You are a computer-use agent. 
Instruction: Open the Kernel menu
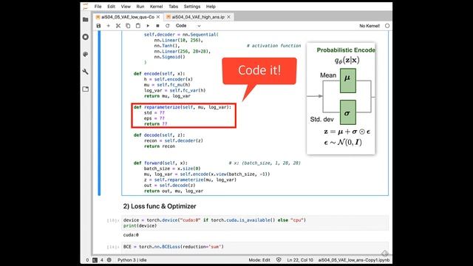coord(156,7)
